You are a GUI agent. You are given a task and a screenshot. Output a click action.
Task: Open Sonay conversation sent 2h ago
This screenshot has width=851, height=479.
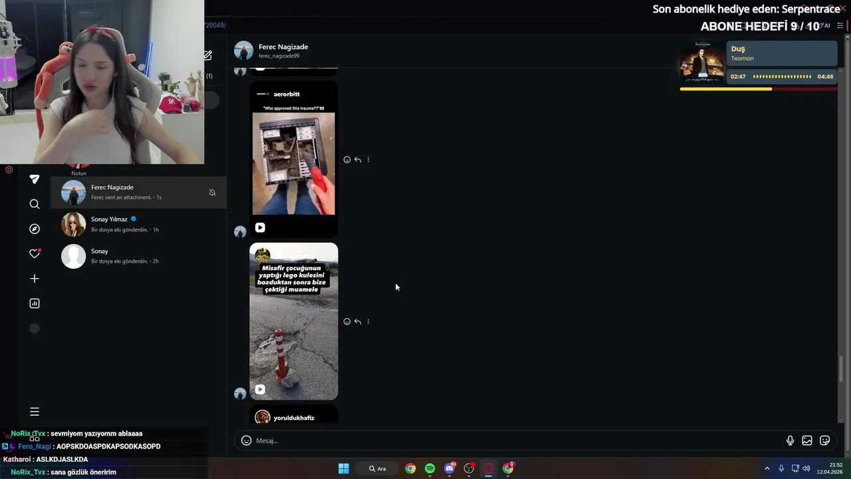pyautogui.click(x=138, y=256)
